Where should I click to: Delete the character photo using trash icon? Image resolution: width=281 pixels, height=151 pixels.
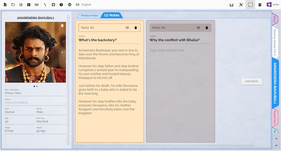point(62,25)
